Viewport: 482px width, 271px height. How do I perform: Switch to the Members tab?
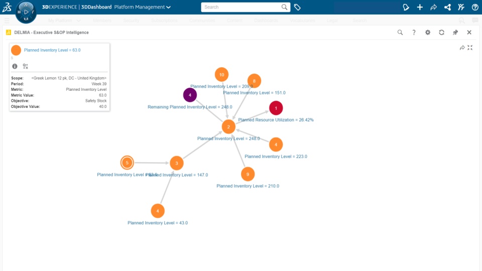pos(102,20)
